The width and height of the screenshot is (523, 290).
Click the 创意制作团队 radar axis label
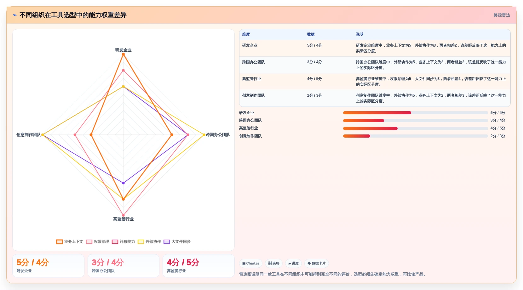click(29, 135)
